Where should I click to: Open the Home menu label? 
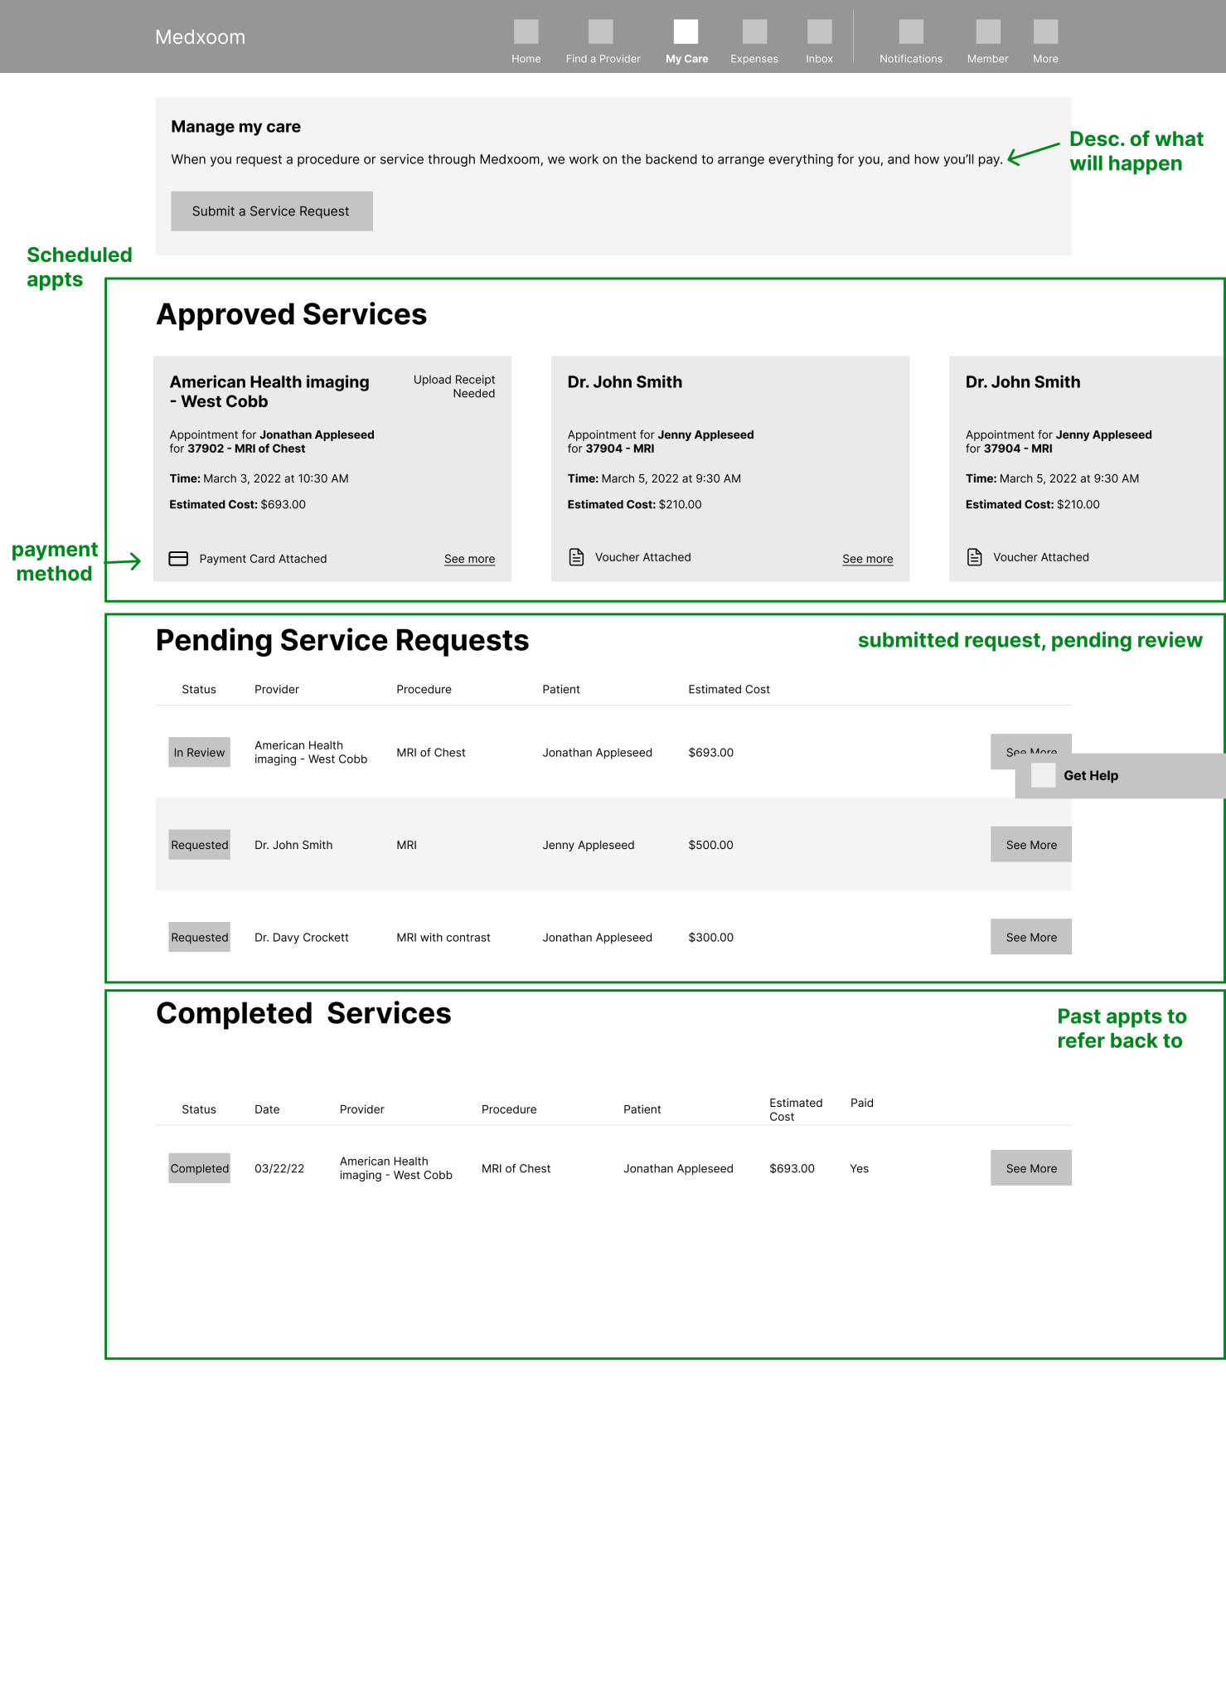pos(526,59)
